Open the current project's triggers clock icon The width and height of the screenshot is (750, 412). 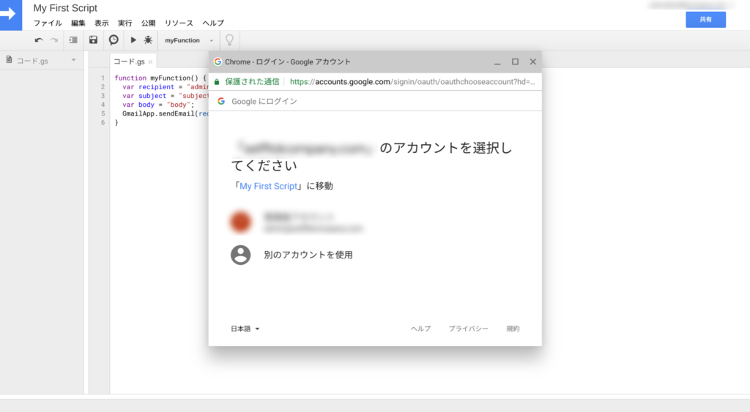coord(114,40)
